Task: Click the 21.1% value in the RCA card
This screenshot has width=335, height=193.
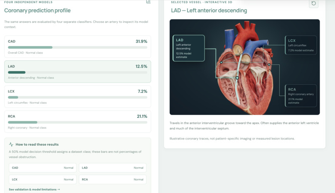Action: tap(142, 116)
